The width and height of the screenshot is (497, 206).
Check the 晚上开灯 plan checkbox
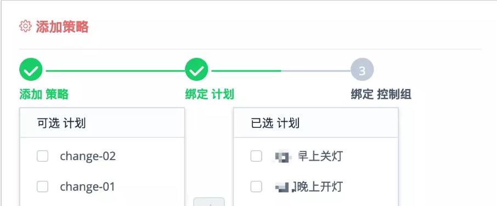tap(256, 187)
